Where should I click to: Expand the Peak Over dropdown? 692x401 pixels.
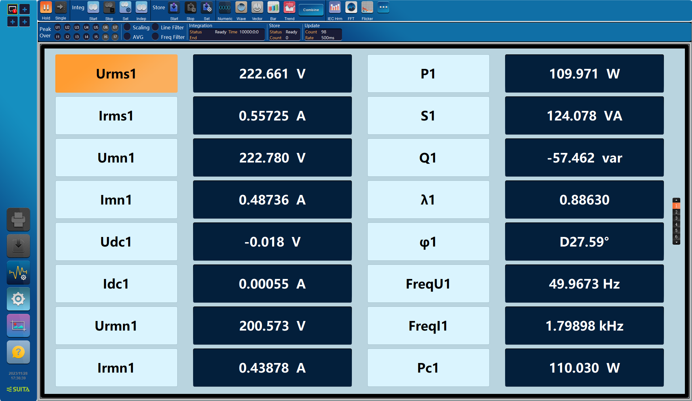point(44,32)
